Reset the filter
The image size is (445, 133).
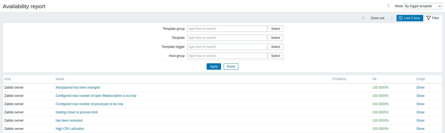[x=231, y=66]
